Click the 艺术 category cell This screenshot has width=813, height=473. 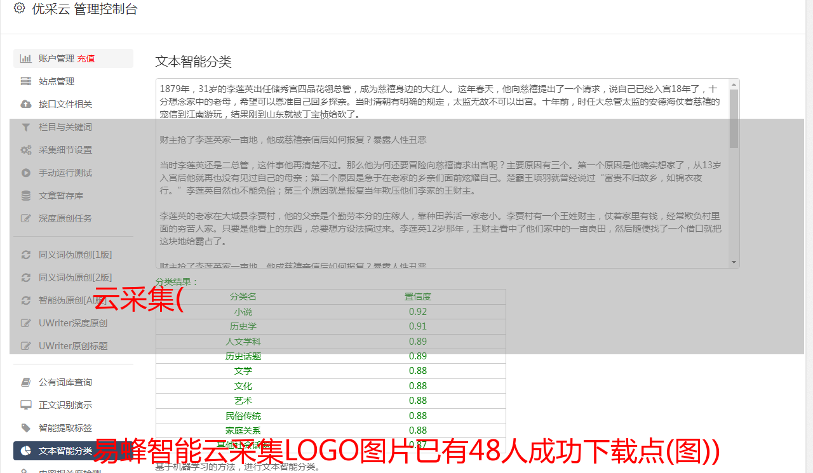243,401
